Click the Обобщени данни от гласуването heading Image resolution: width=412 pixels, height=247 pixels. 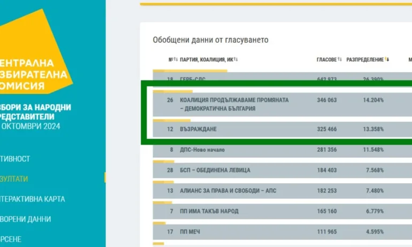(210, 40)
